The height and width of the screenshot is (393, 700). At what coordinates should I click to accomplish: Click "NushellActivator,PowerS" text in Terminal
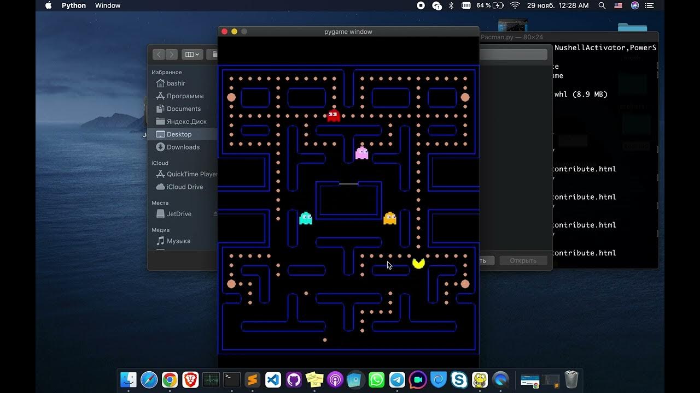coord(605,48)
